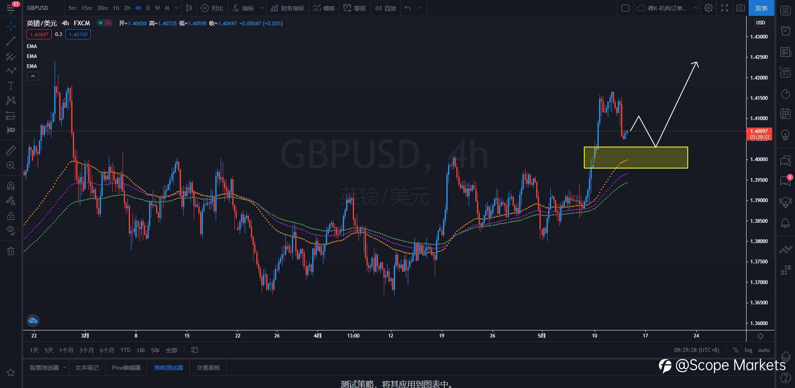
Task: Switch to the 15m timeframe
Action: [x=87, y=8]
